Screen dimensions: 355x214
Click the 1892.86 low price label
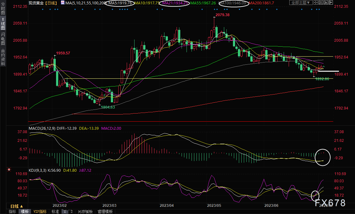tap(322, 79)
